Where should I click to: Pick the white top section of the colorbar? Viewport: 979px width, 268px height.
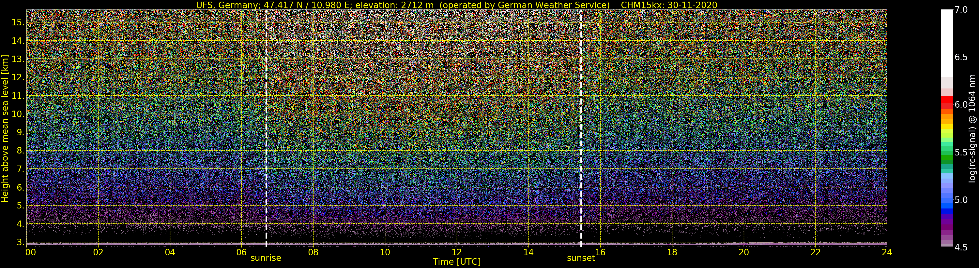pyautogui.click(x=947, y=43)
